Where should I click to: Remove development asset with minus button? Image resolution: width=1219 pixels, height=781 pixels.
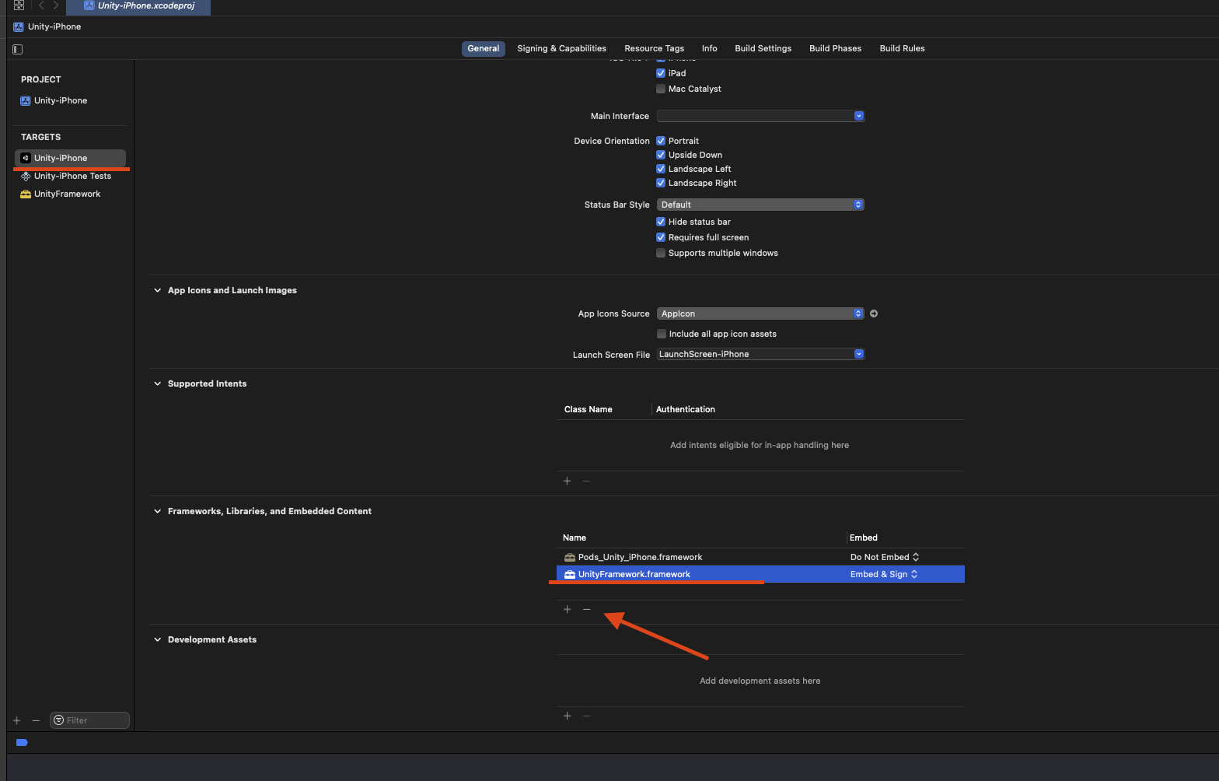click(x=587, y=716)
